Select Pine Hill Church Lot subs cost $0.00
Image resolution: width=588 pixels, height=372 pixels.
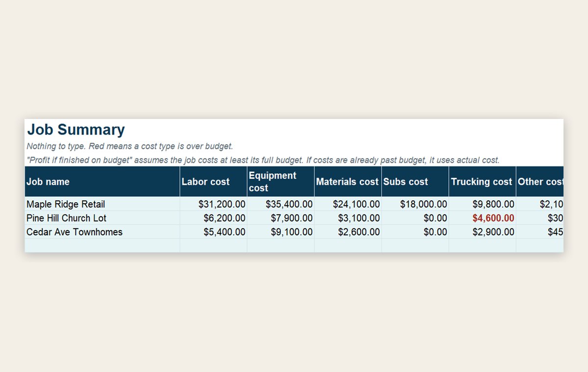click(415, 218)
